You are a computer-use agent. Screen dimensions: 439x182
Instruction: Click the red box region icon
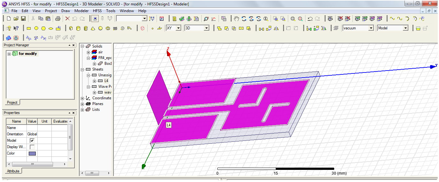pos(142,28)
